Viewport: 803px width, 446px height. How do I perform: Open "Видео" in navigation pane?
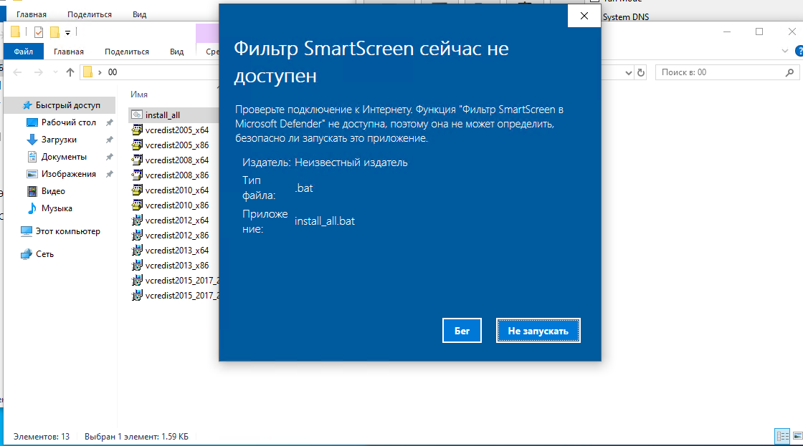[53, 190]
